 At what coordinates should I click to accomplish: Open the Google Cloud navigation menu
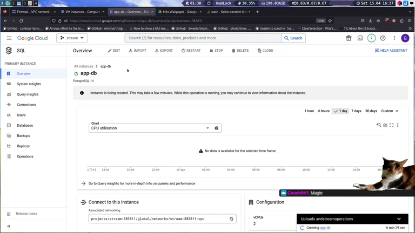click(9, 38)
